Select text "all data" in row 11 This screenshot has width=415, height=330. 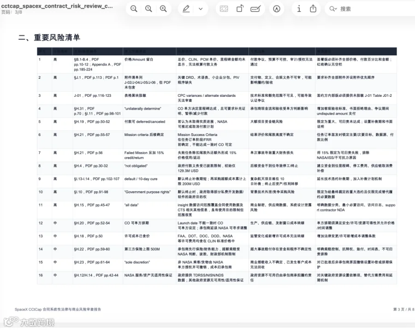[131, 205]
